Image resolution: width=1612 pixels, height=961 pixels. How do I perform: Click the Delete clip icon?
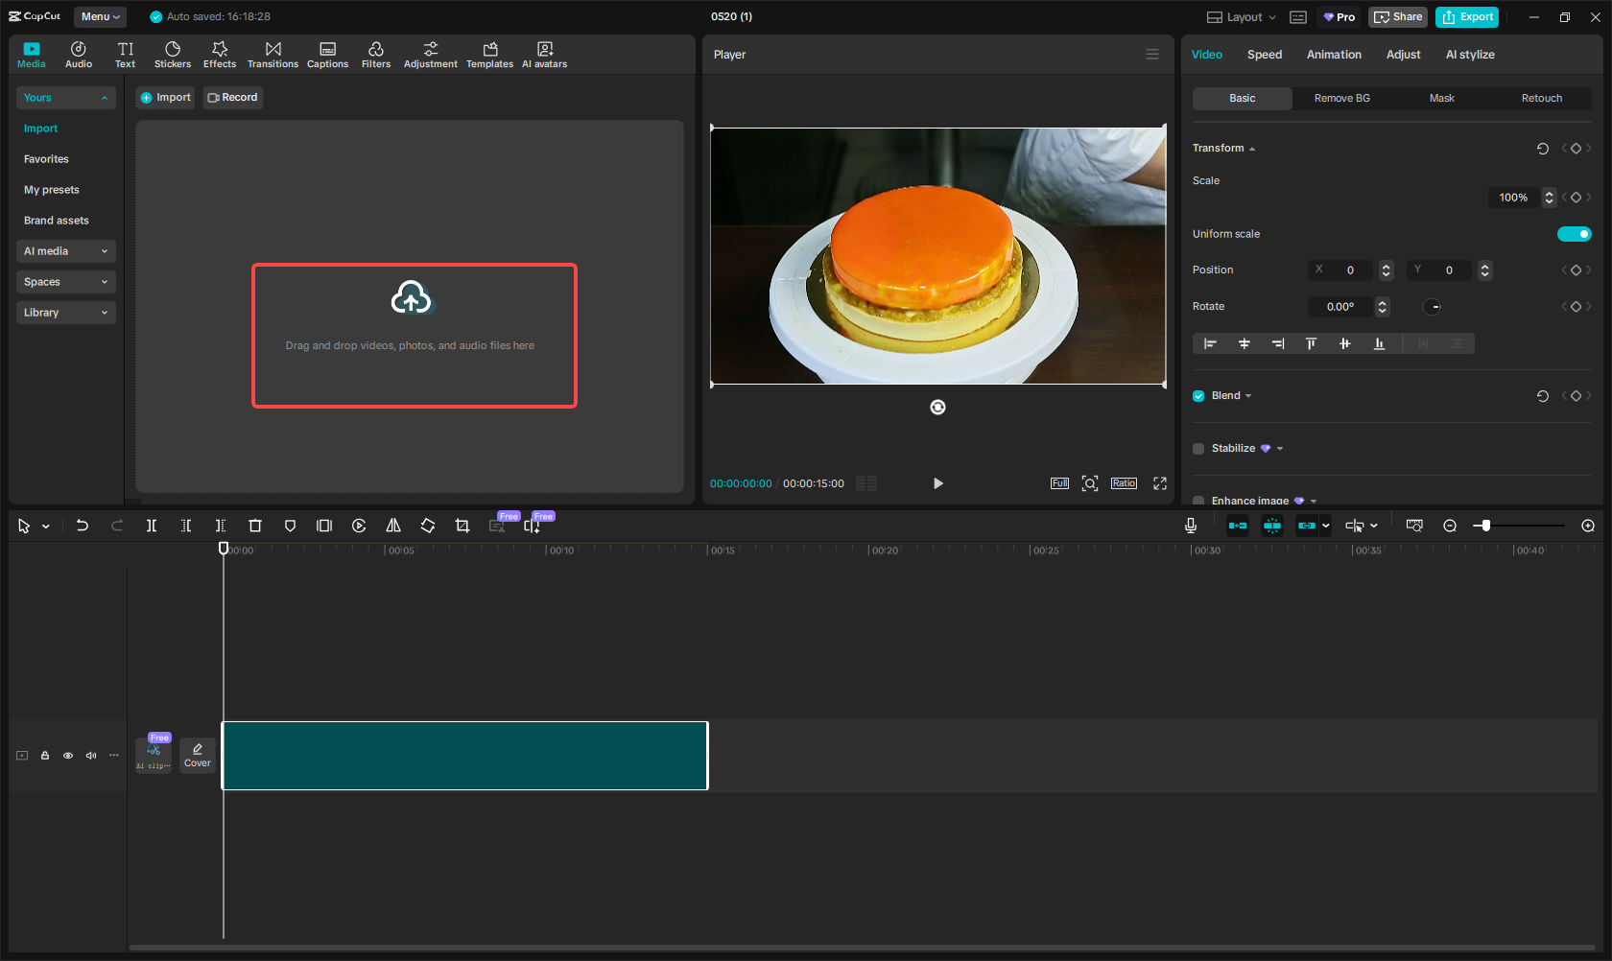tap(255, 526)
